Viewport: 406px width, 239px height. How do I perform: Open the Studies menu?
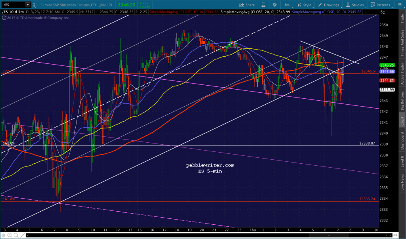tap(355, 5)
